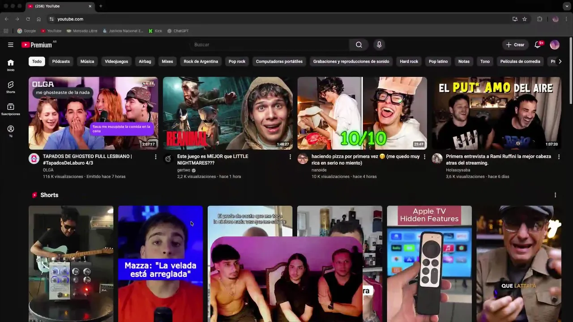Click the Crear button
The height and width of the screenshot is (322, 573).
click(x=515, y=45)
